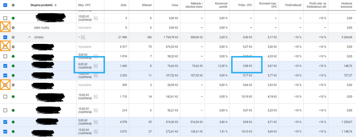Collapse the výrobky product group
356x137 pixels.
click(29, 37)
